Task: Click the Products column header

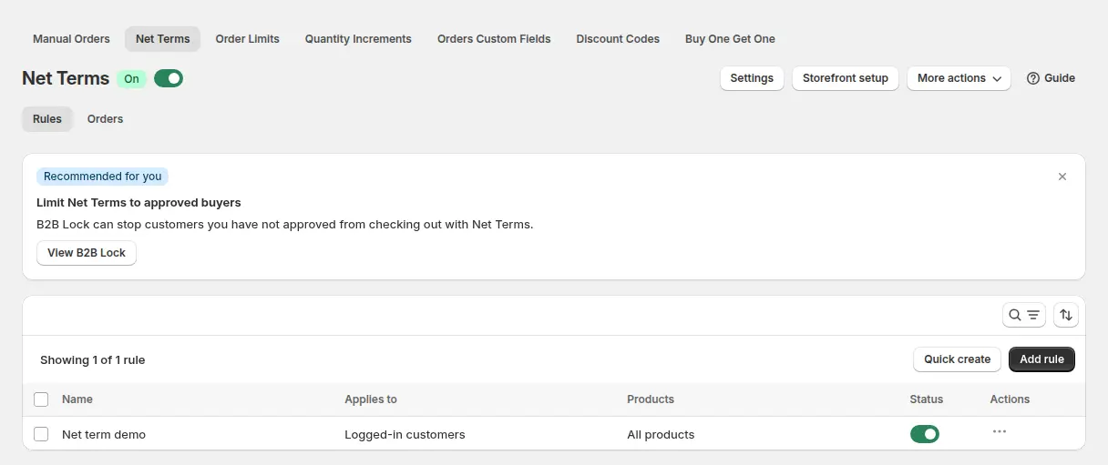Action: tap(651, 399)
